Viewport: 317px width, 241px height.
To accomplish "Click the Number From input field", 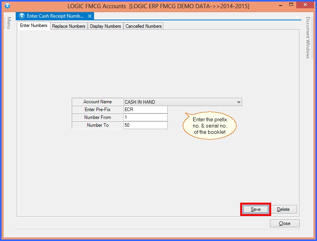I will [x=145, y=117].
